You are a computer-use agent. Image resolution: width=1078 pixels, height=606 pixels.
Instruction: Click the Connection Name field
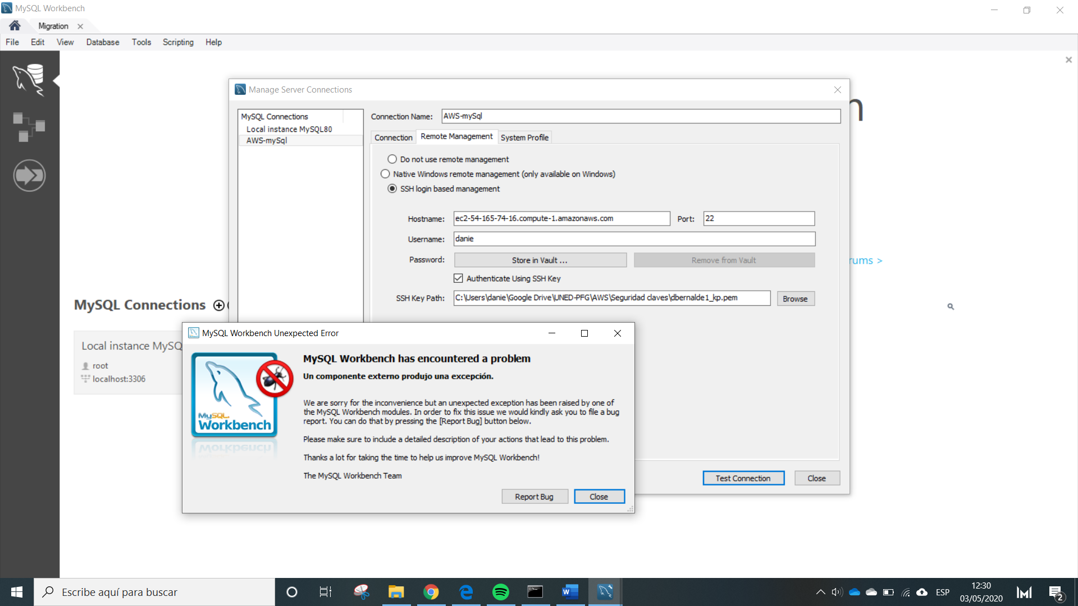click(641, 116)
